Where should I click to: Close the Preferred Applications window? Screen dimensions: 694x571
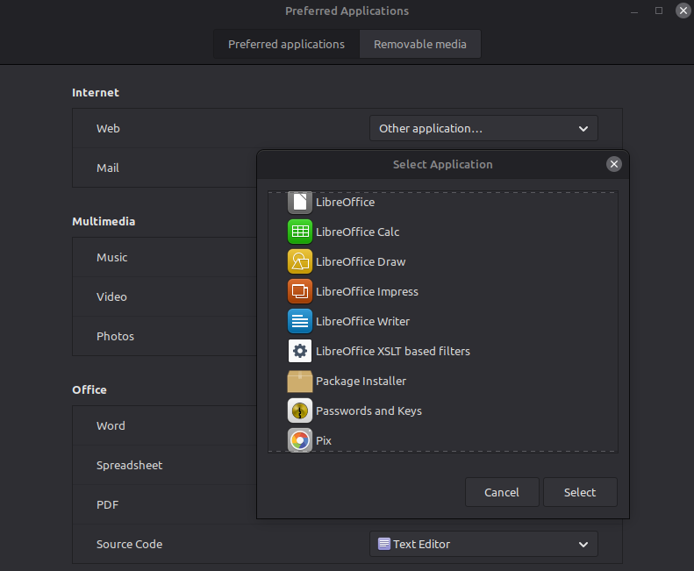pyautogui.click(x=683, y=11)
